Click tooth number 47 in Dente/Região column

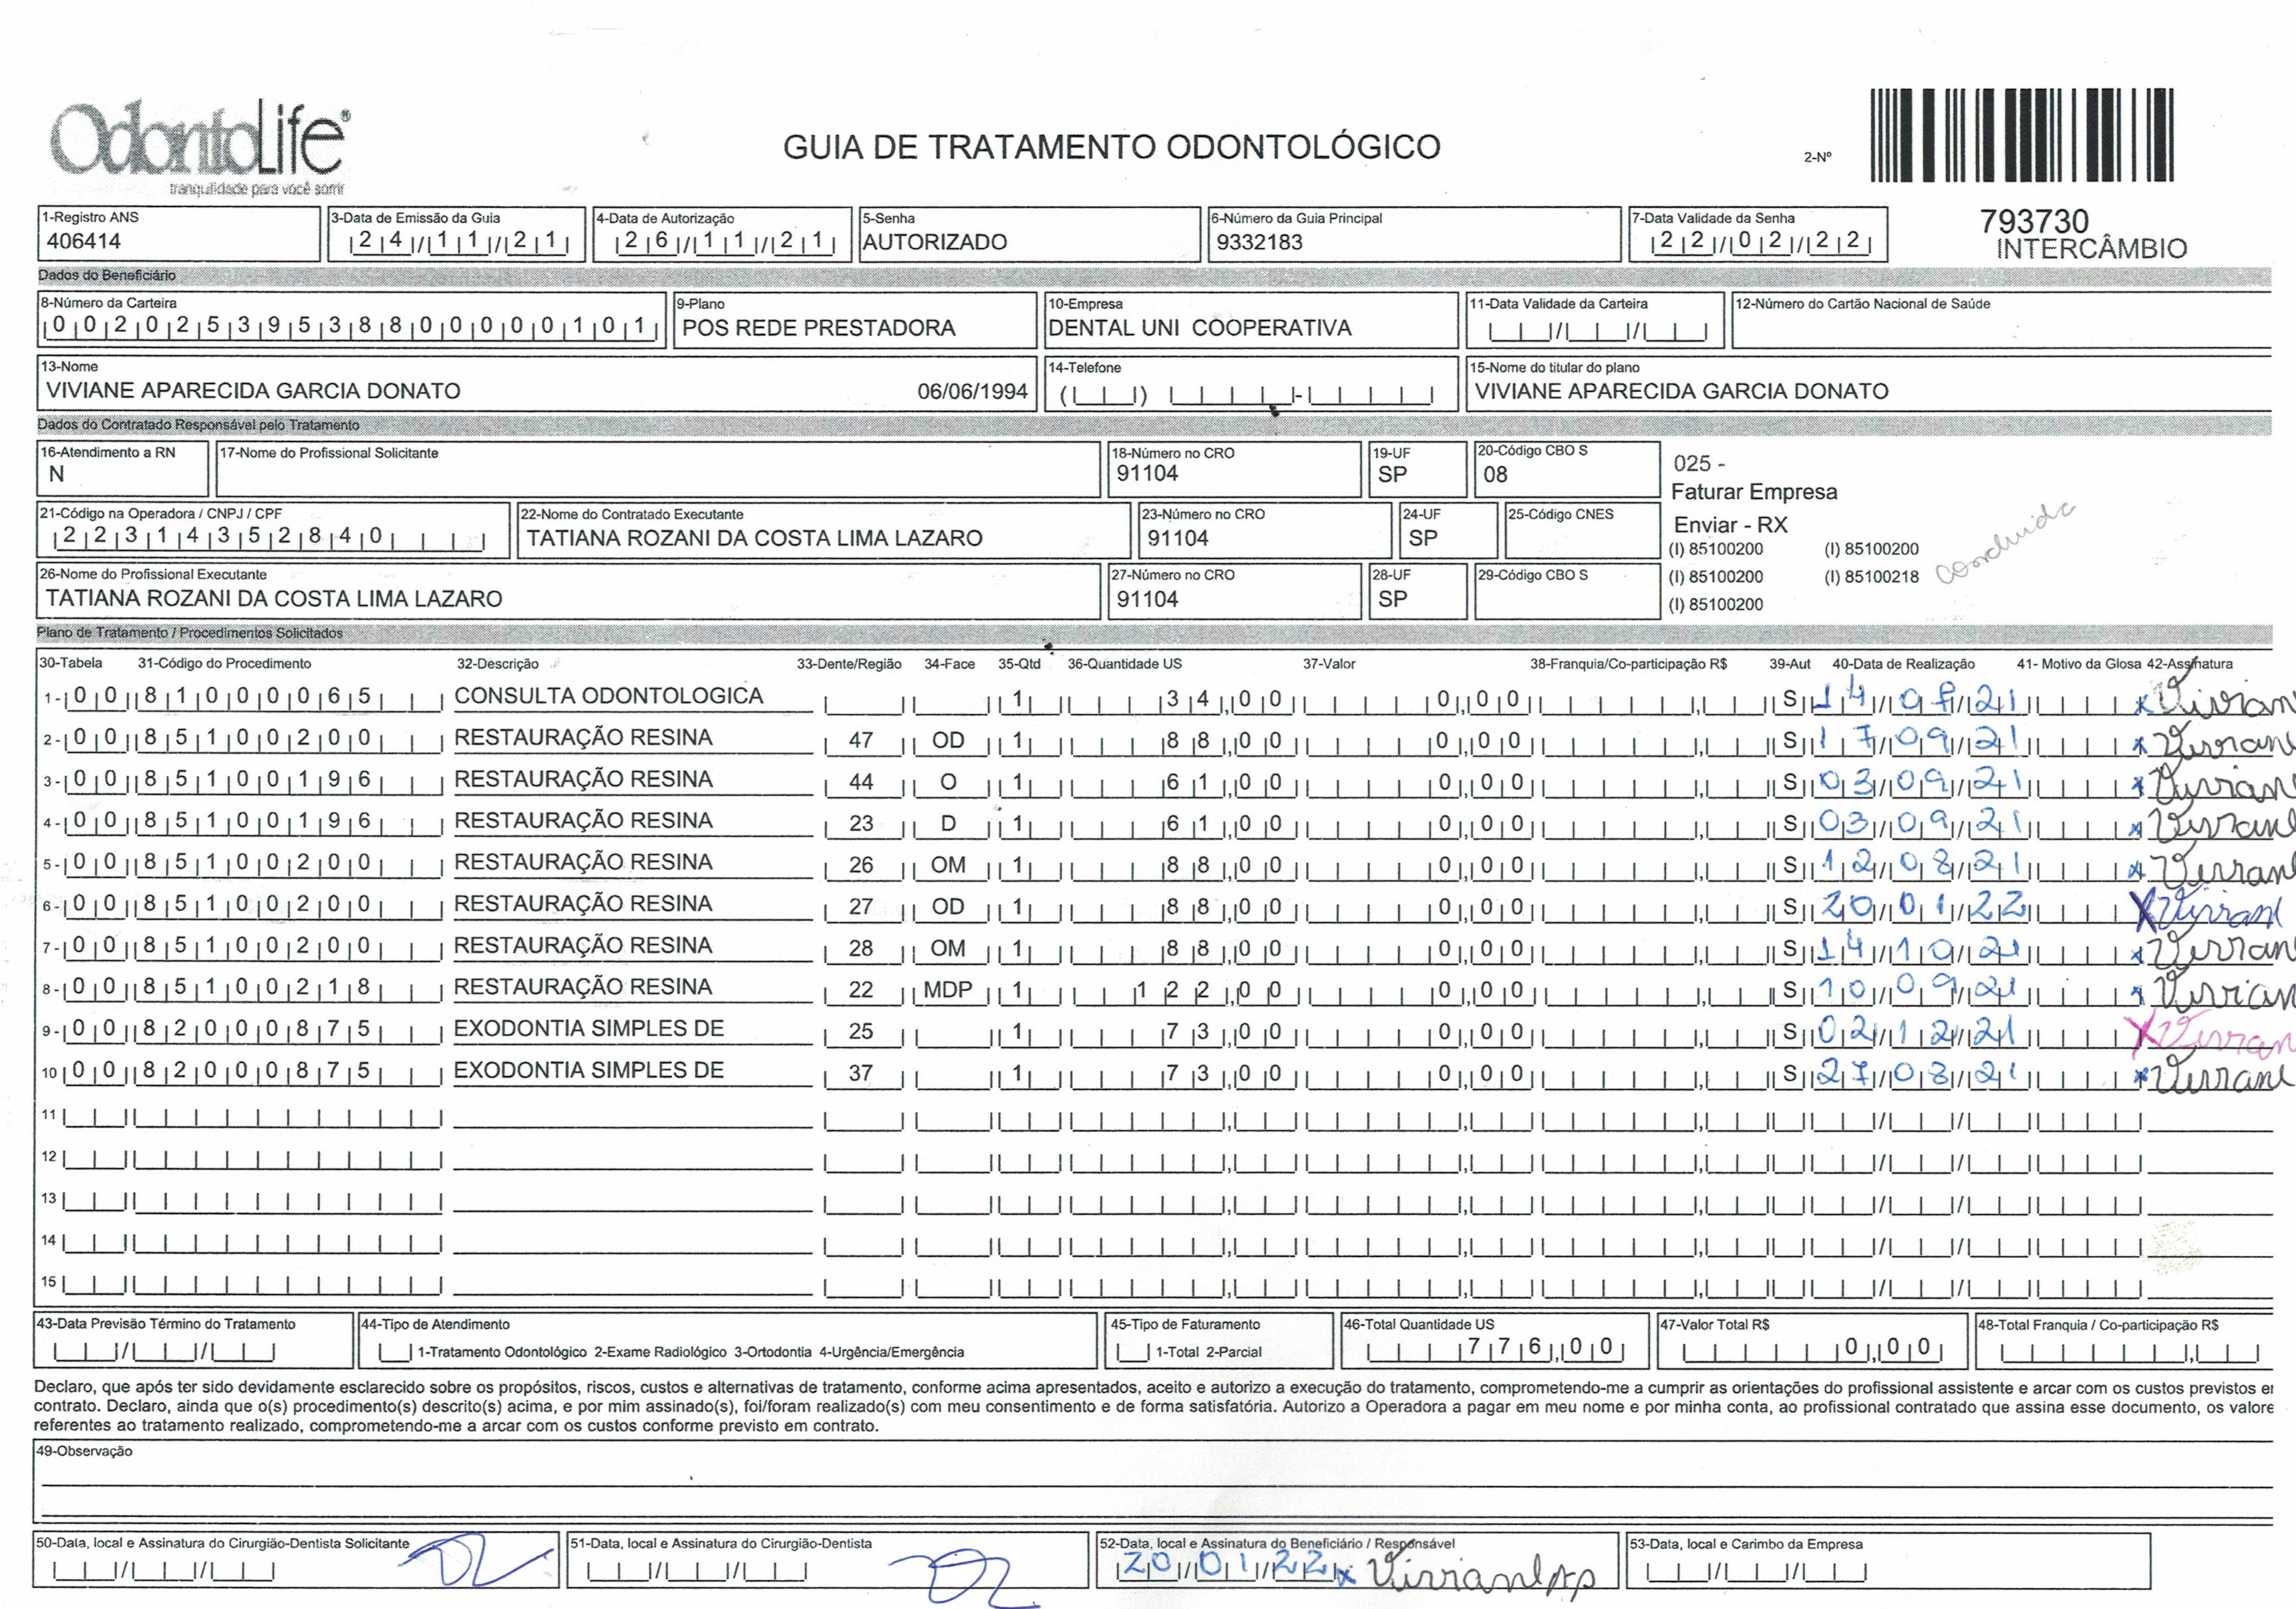[861, 741]
